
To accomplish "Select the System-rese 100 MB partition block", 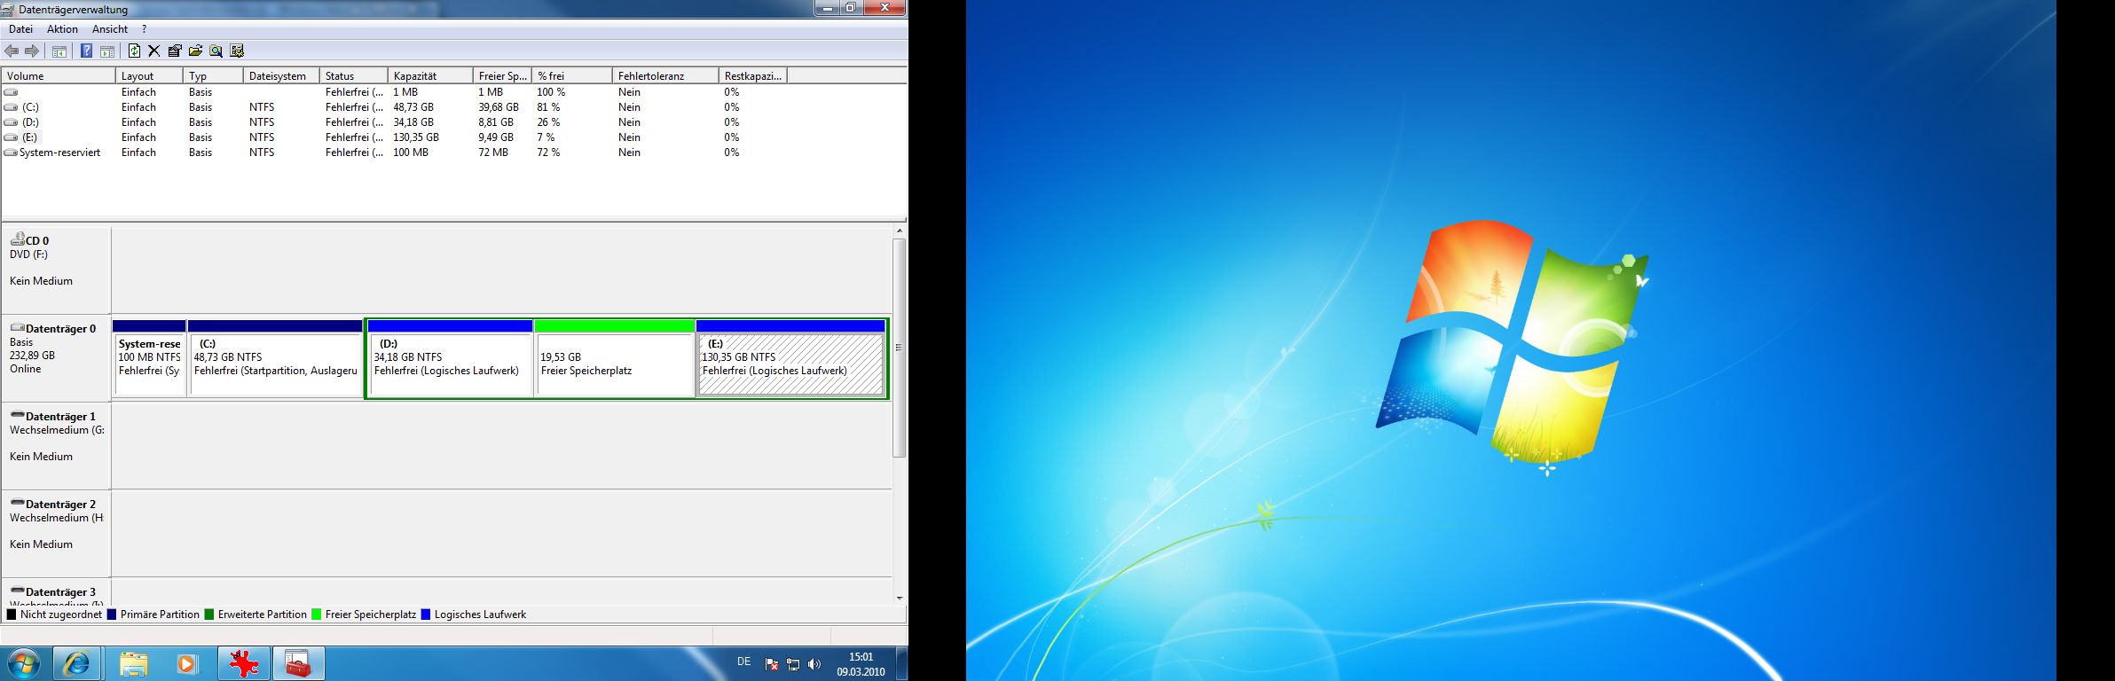I will coord(149,358).
